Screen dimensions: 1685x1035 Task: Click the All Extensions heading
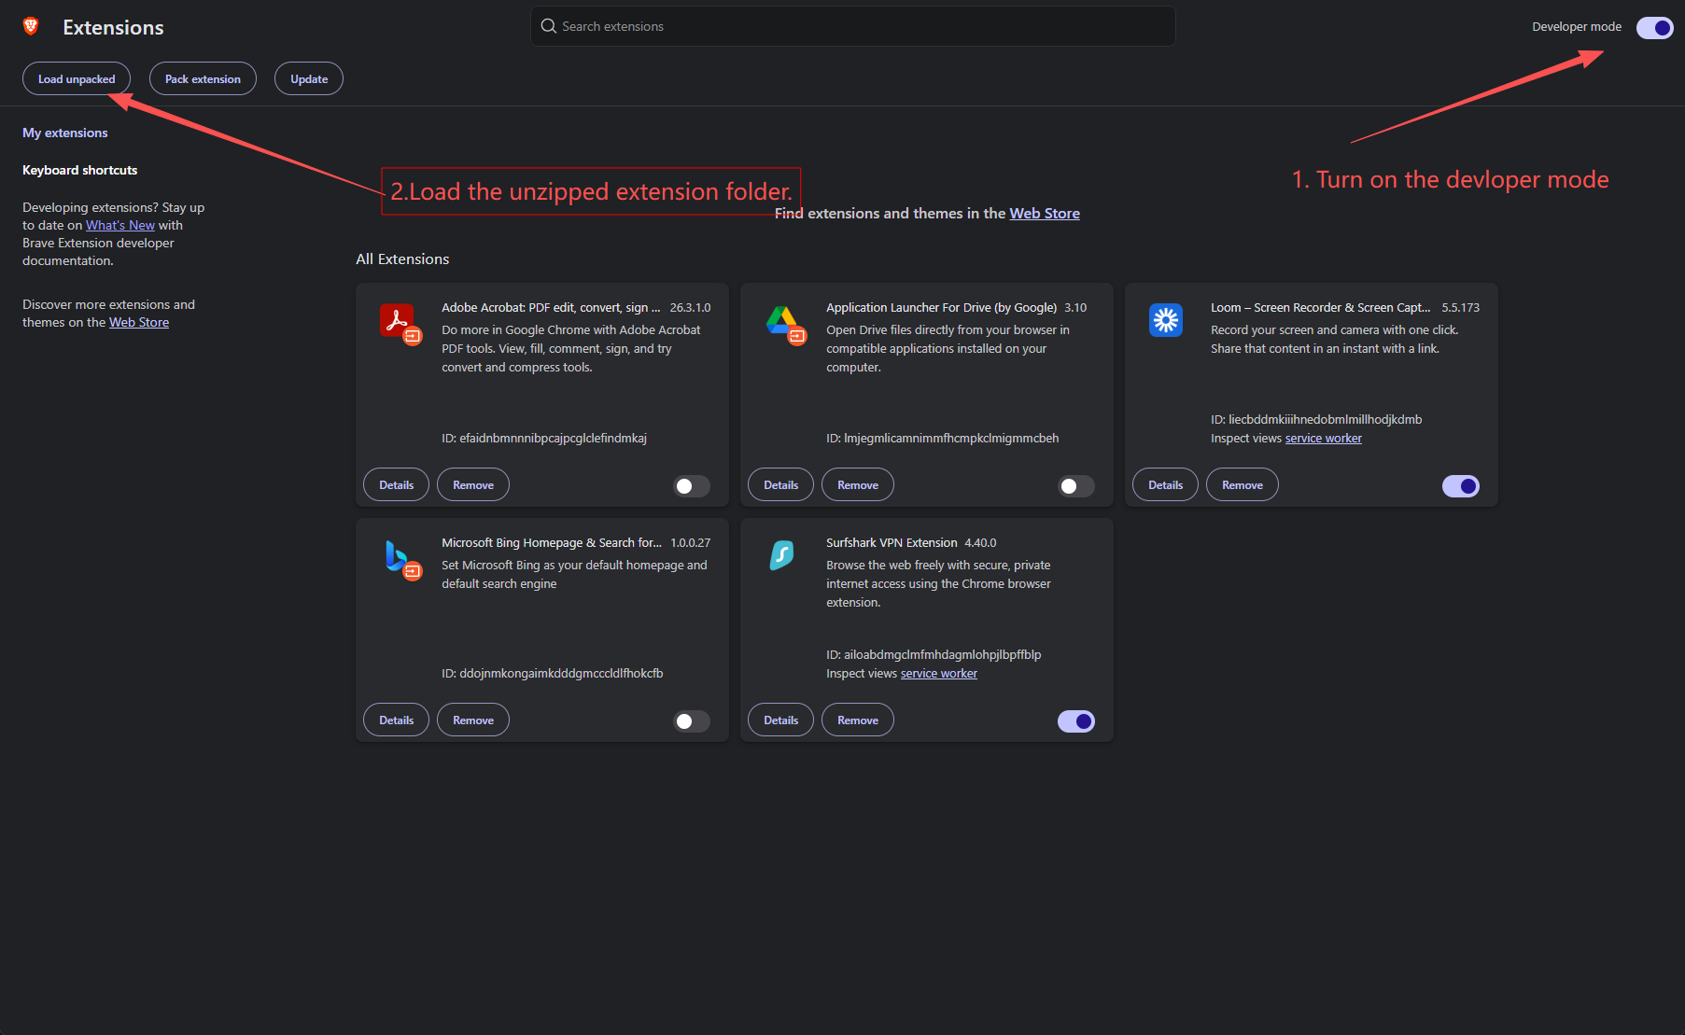click(402, 259)
